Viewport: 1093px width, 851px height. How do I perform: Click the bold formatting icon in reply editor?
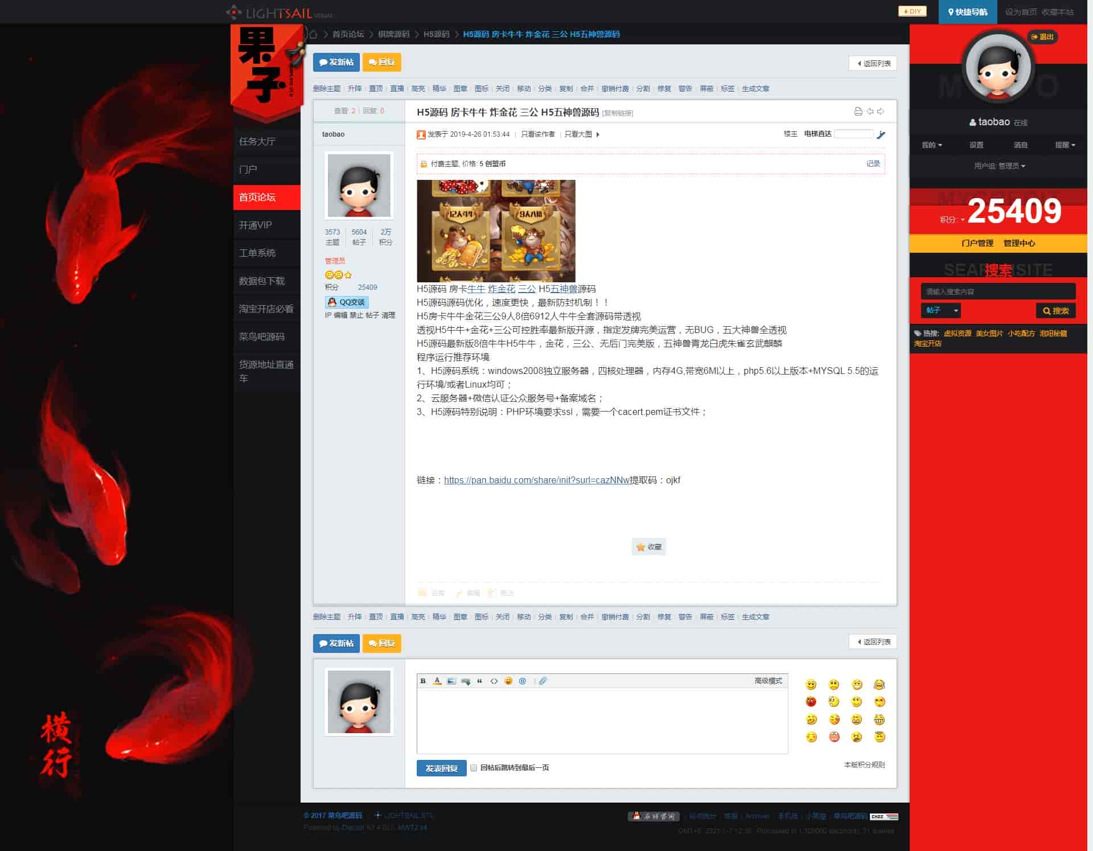point(423,681)
